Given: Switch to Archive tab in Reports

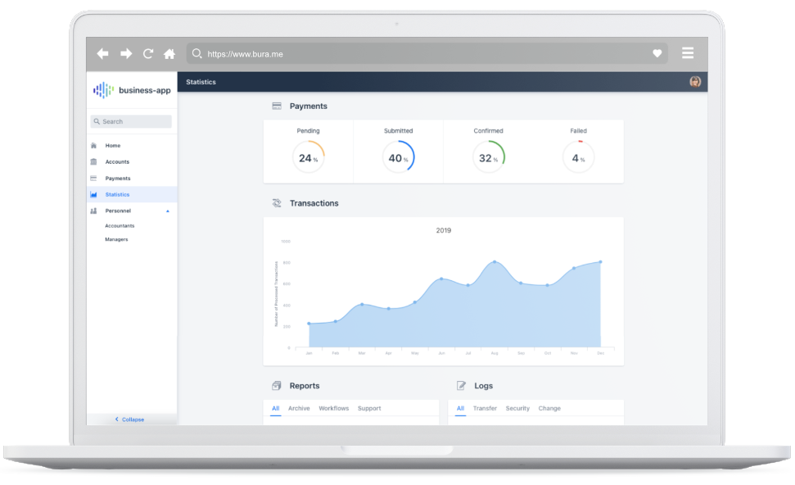Looking at the screenshot, I should 299,408.
